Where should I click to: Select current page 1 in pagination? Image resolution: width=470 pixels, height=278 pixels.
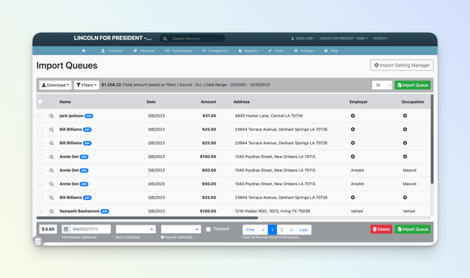pyautogui.click(x=272, y=230)
